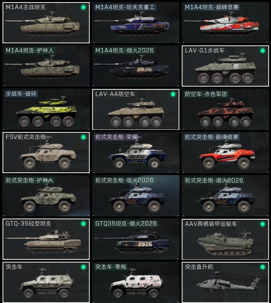The height and width of the screenshot is (303, 271).
Task: Choose the 防空车-赤色军团 red camo skin
Action: point(225,109)
